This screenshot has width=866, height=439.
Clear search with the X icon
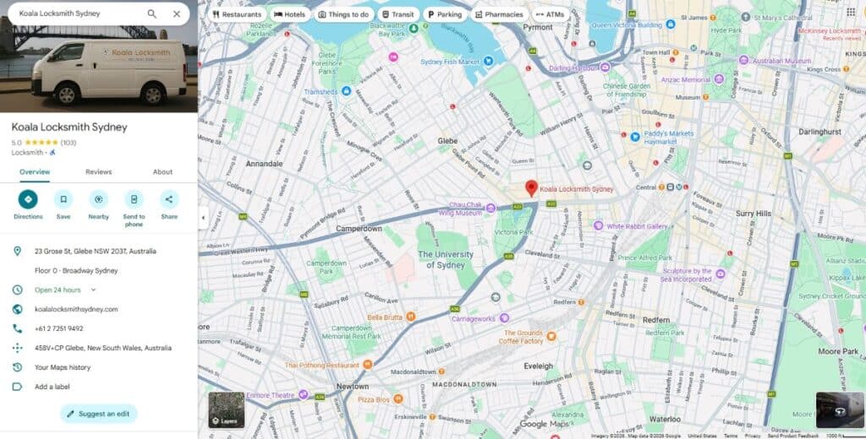[x=177, y=14]
